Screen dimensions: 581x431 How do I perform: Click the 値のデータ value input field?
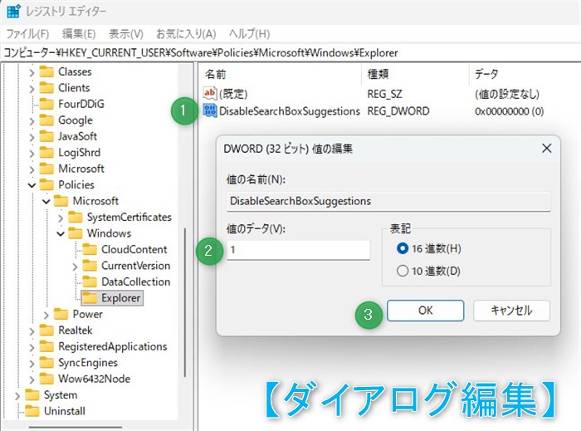click(x=298, y=250)
